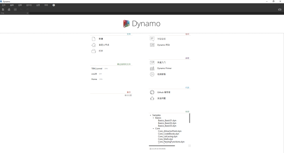Screen dimensions: 284x153
Task: Click the camera export icon at top right
Action: click(x=280, y=9)
